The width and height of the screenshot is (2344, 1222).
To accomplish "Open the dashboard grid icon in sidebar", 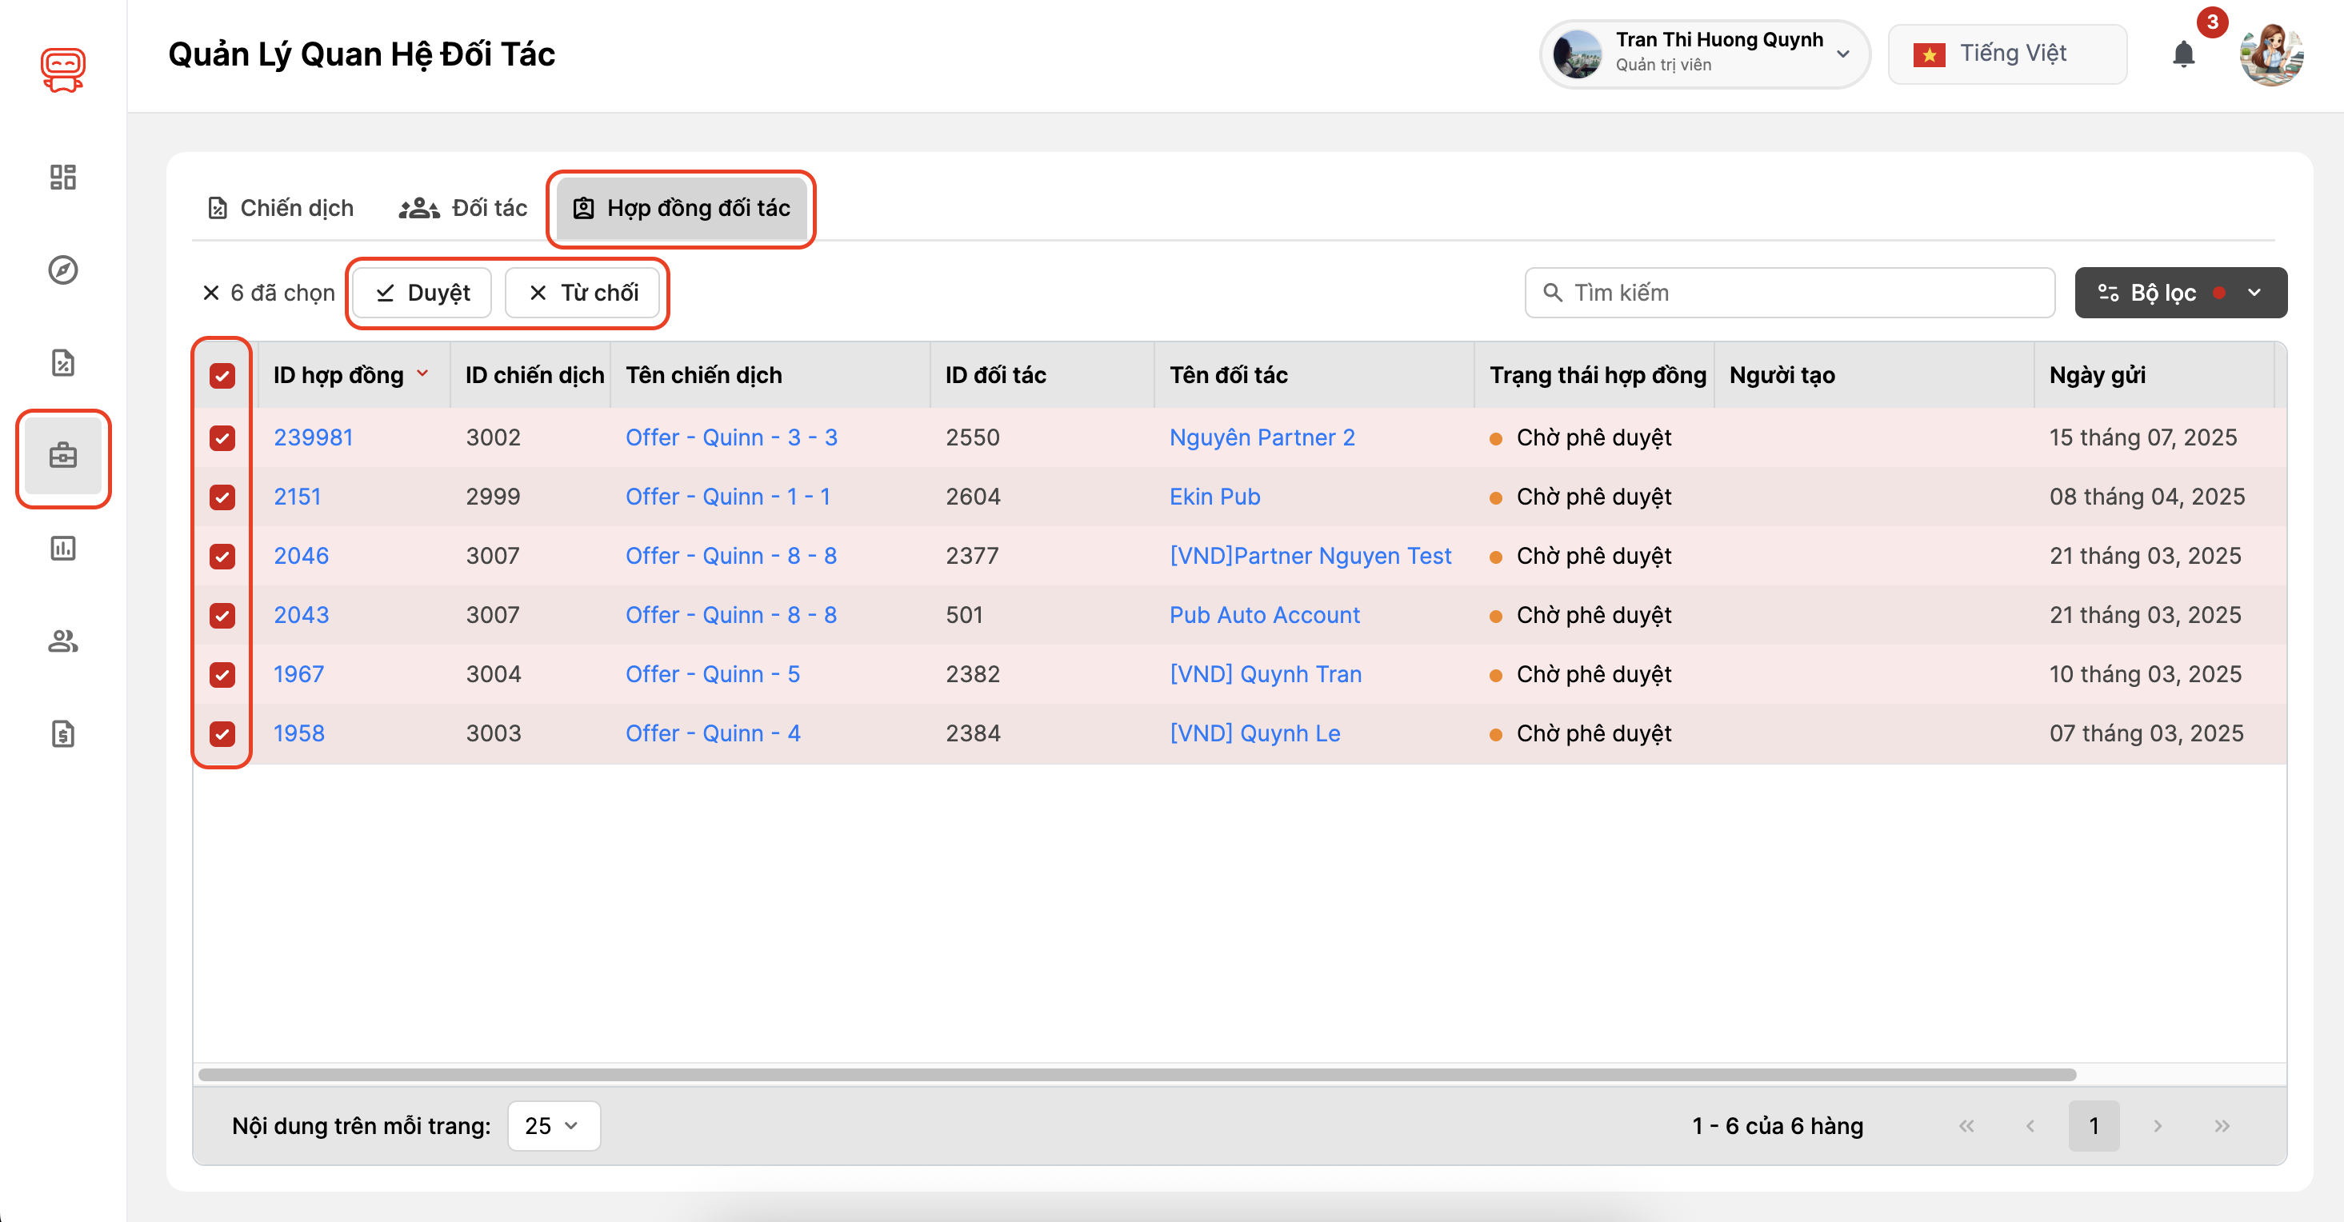I will click(62, 177).
